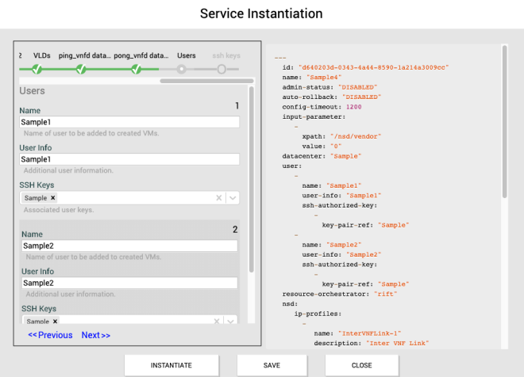Follow the Next step link
Screen dimensions: 524x377
(95, 335)
